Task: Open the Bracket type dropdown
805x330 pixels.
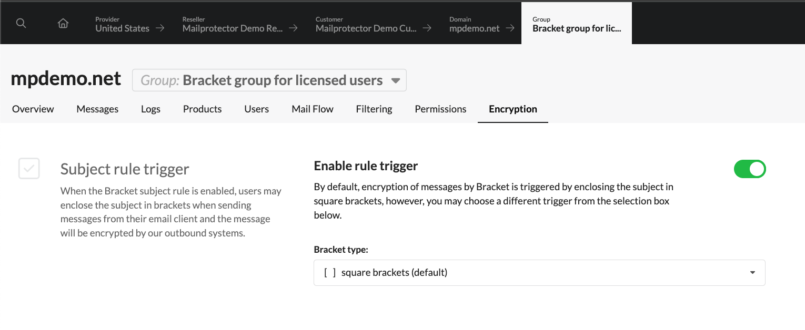Action: pyautogui.click(x=539, y=273)
